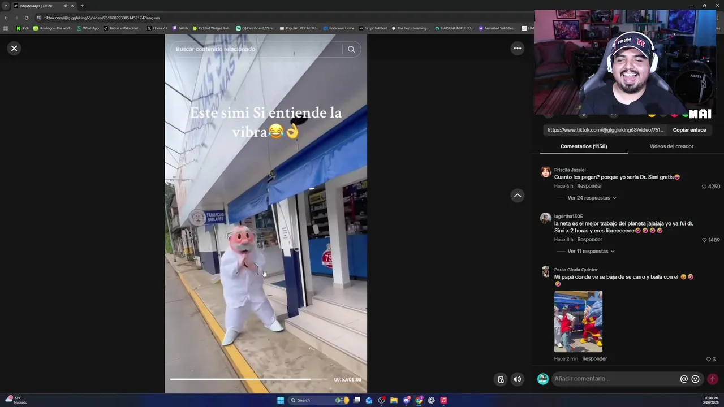724x407 pixels.
Task: Open a new browser tab
Action: coord(82,6)
